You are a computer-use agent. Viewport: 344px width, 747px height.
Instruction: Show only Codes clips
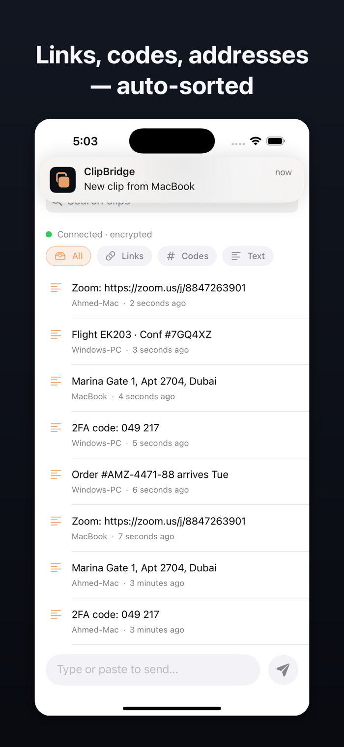click(187, 256)
